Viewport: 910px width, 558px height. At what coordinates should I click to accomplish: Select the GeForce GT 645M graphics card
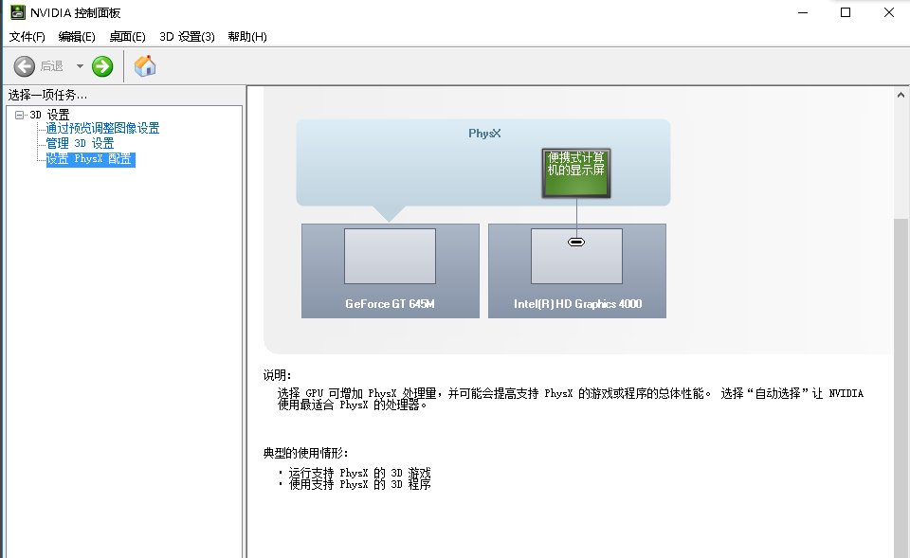pos(390,270)
